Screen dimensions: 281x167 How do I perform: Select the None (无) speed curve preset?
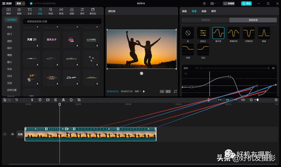[188, 33]
